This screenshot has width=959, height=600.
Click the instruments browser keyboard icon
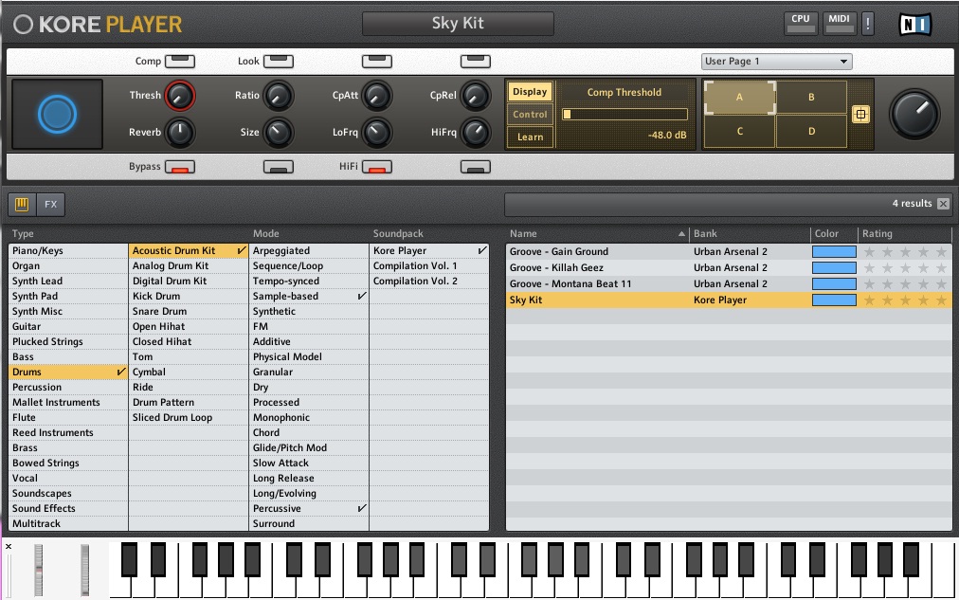(x=22, y=205)
